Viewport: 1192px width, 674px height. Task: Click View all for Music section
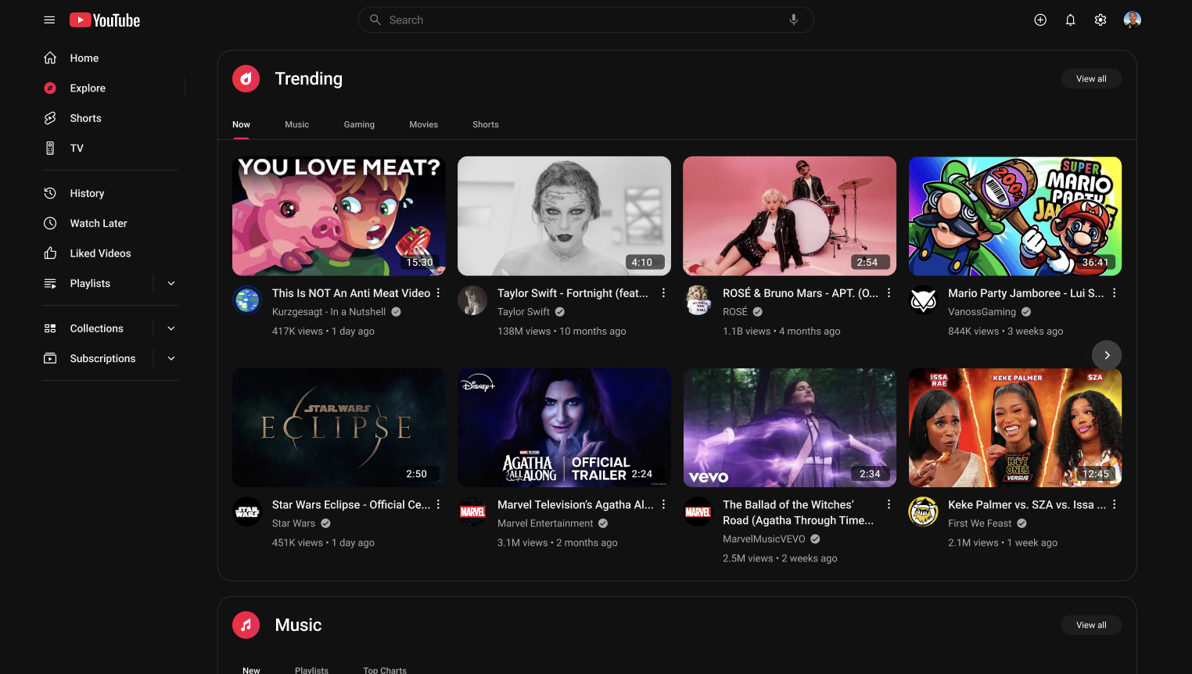click(1091, 625)
